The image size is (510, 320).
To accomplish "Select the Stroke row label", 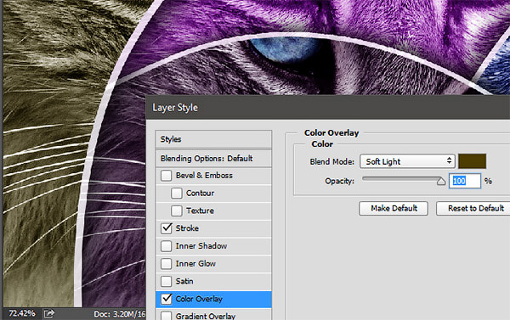I will 187,228.
